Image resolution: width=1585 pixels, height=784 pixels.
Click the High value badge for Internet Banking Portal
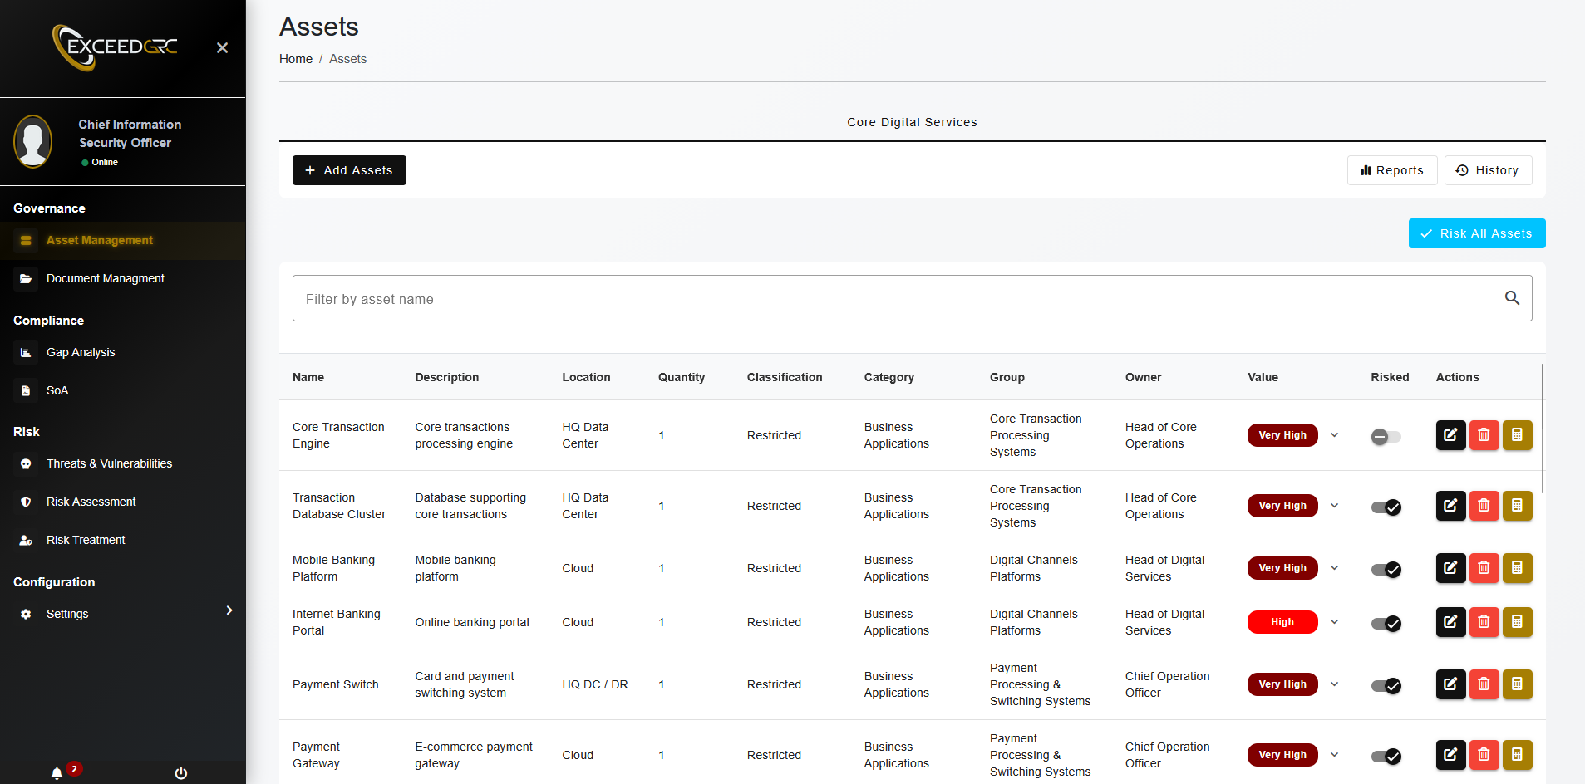click(1282, 622)
